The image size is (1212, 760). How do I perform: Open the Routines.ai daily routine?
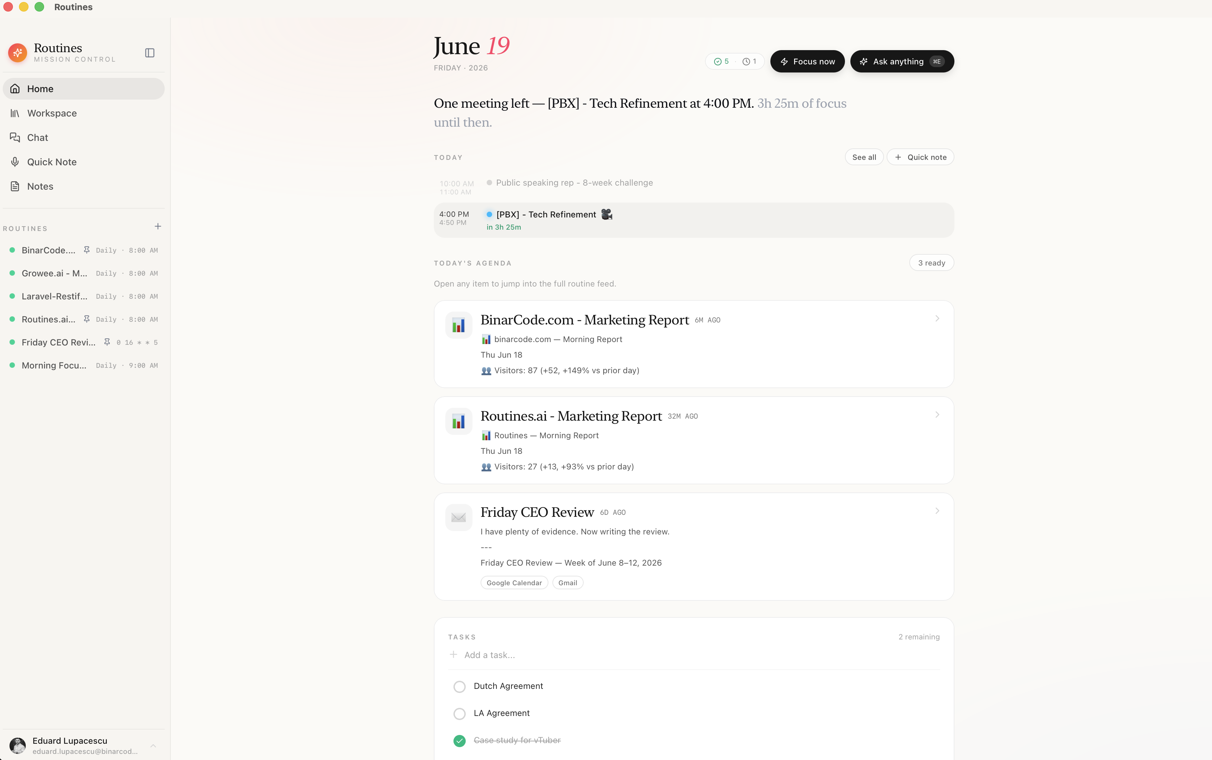(x=83, y=319)
